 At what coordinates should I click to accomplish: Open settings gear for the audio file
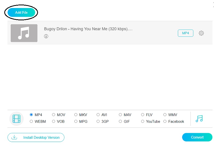(201, 33)
